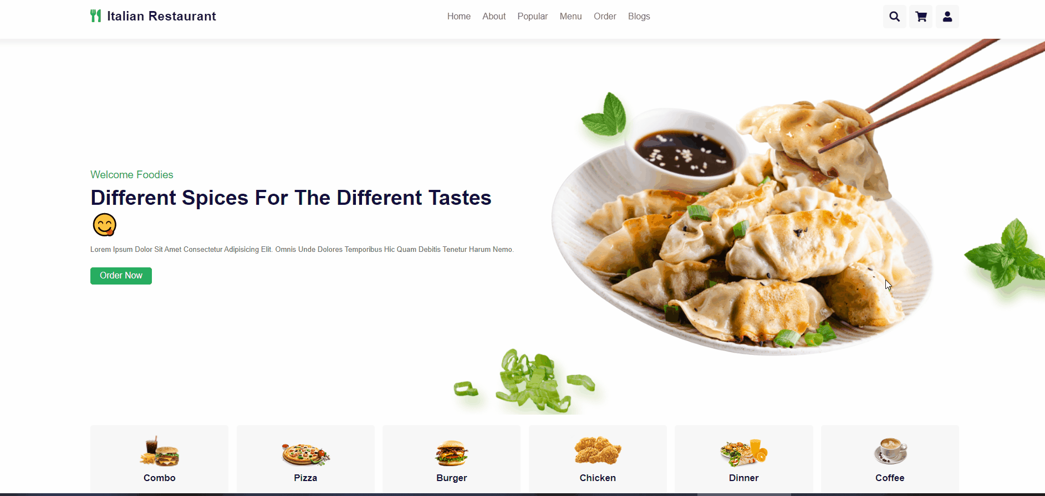Select the Dinner category image

(743, 452)
